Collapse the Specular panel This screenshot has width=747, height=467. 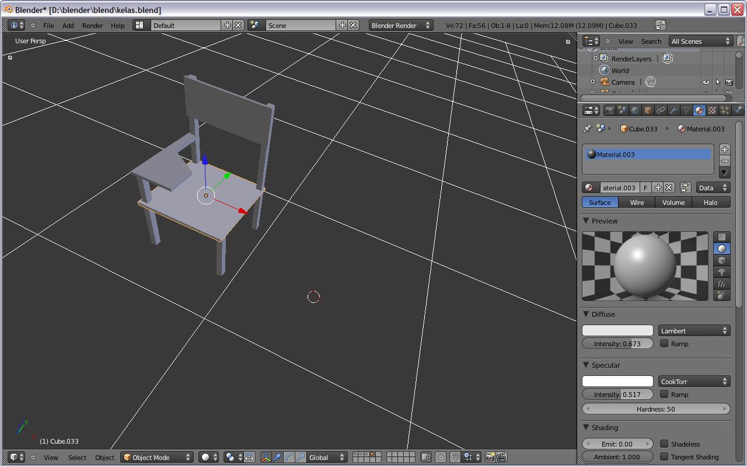point(586,365)
